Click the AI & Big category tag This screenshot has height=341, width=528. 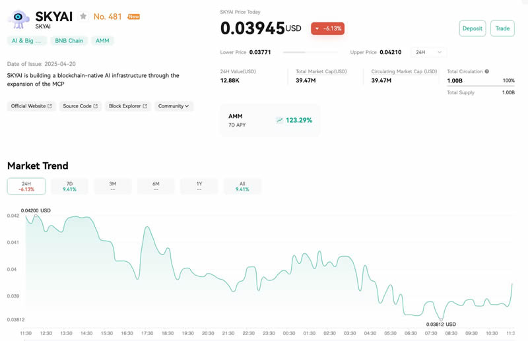26,41
